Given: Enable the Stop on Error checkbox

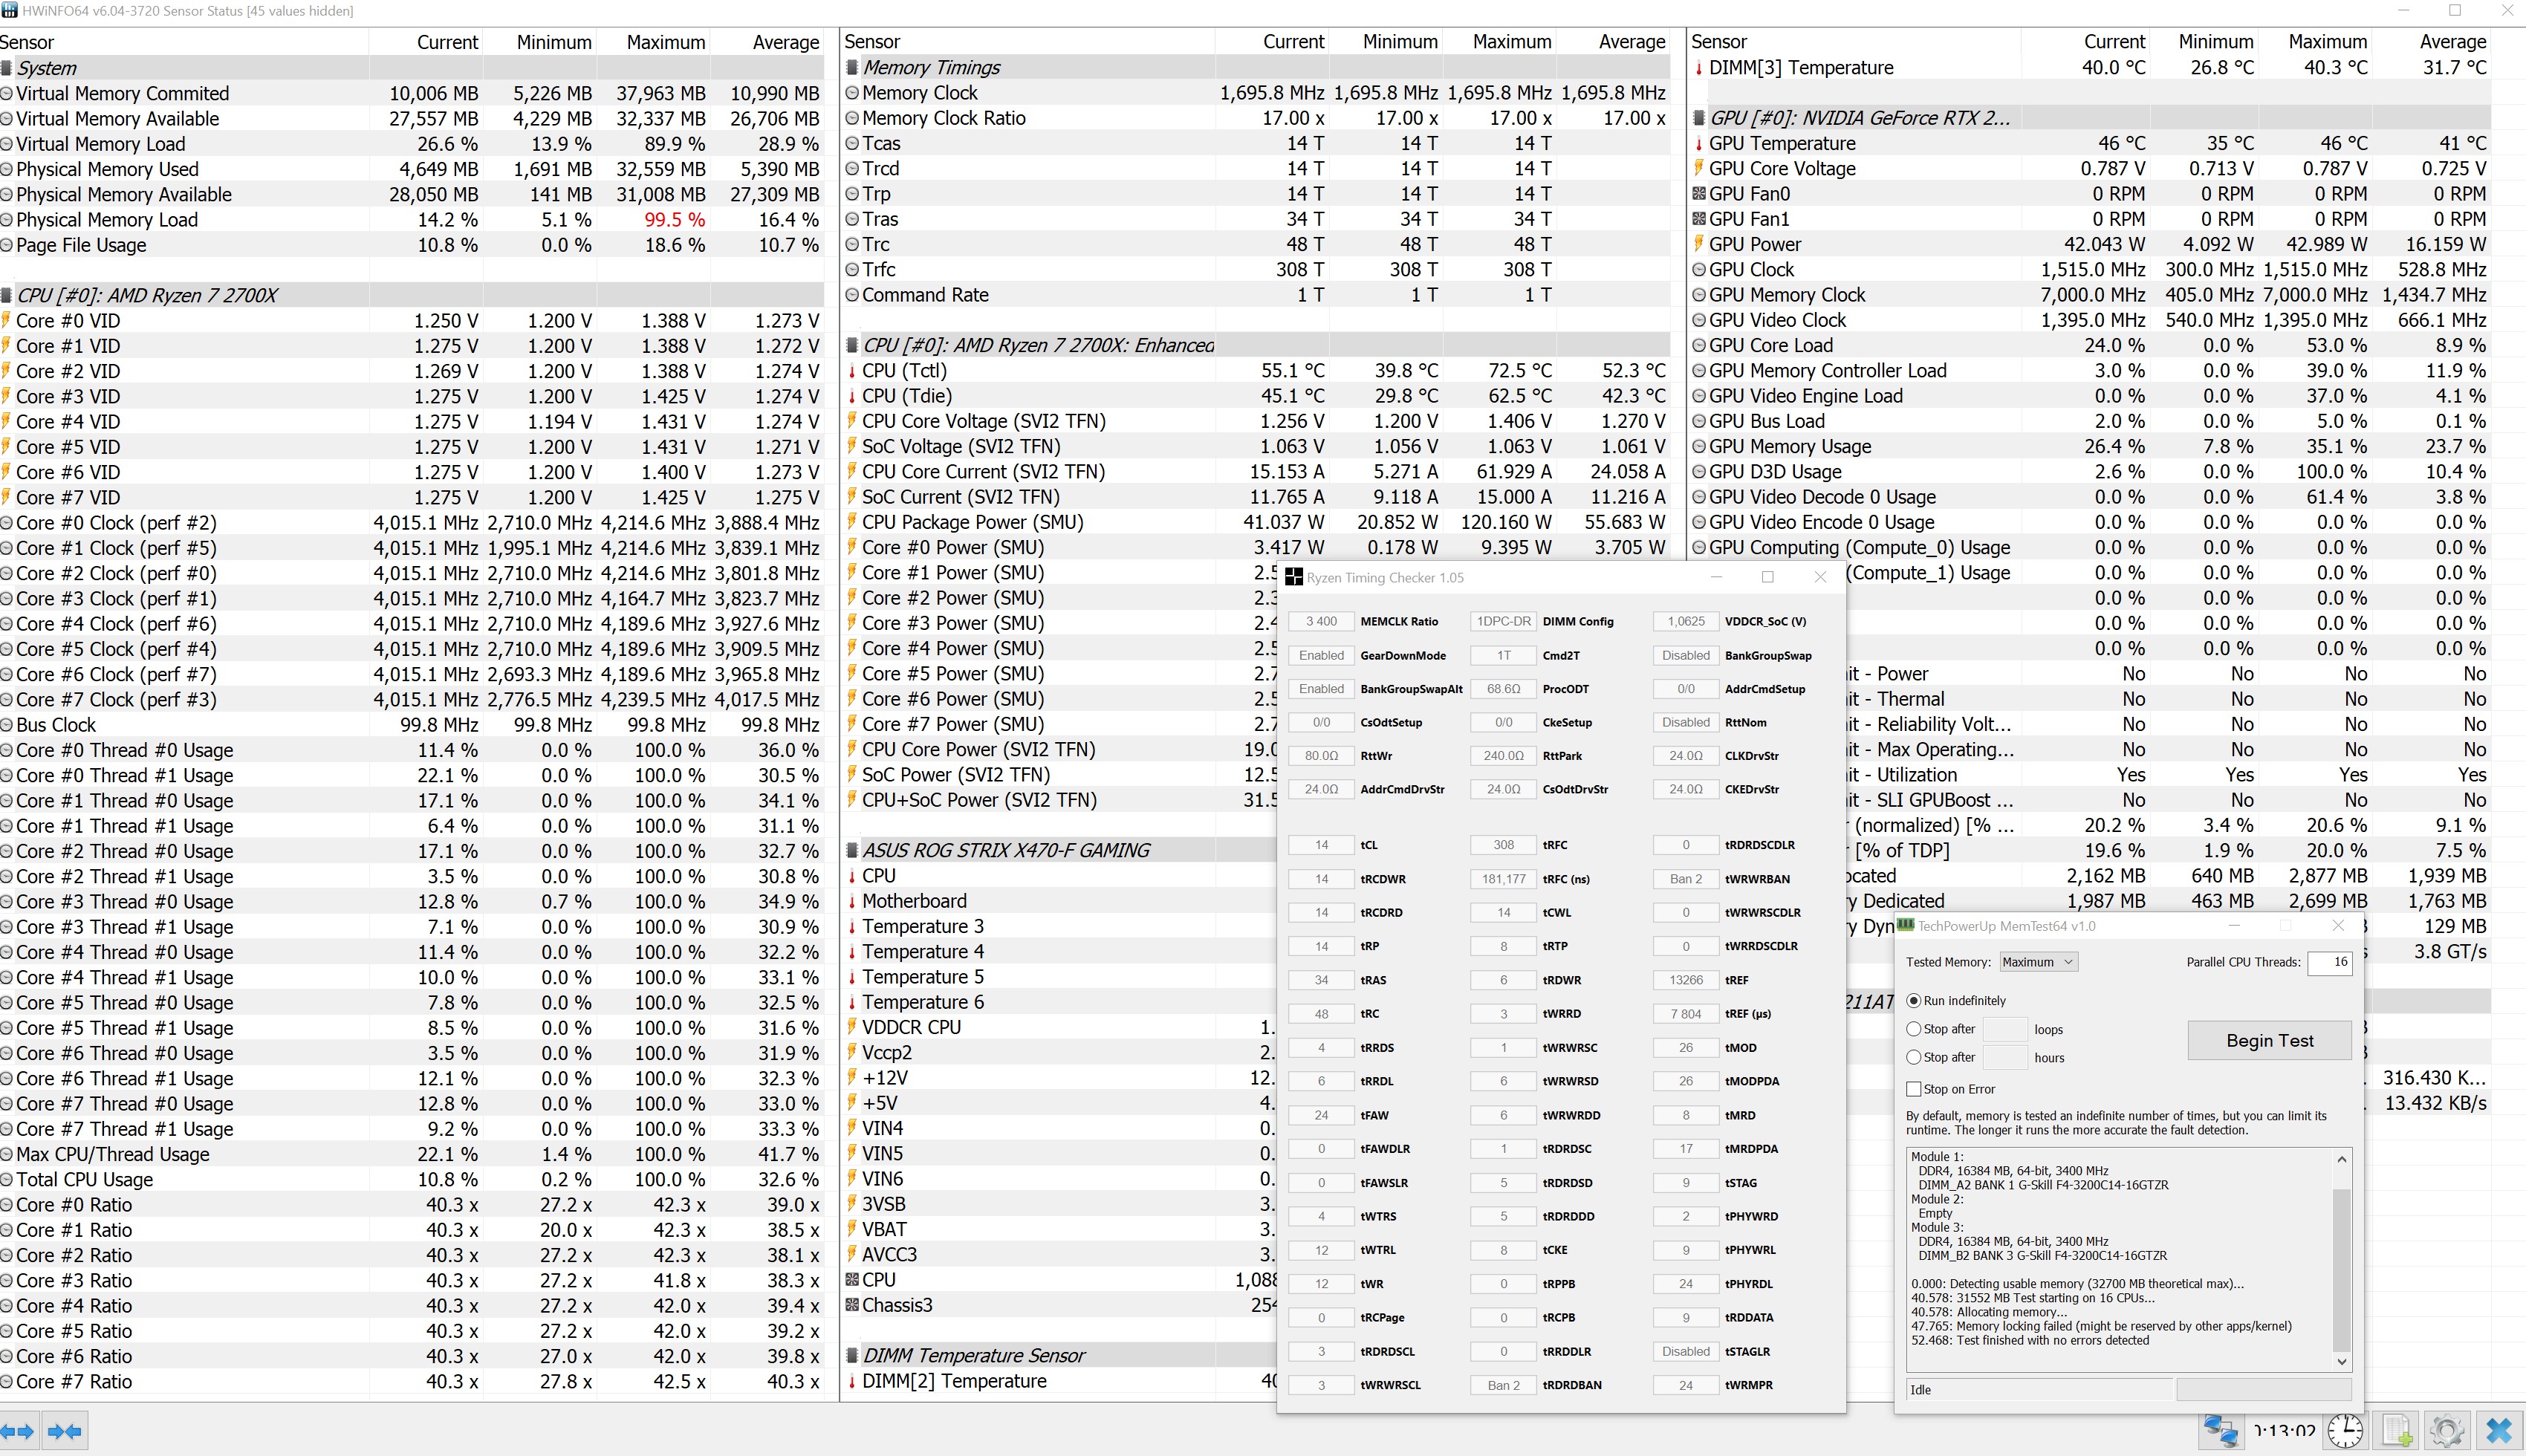Looking at the screenshot, I should (x=1914, y=1089).
